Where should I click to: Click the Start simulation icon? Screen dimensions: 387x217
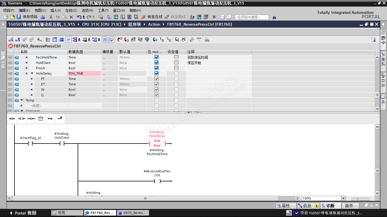point(129,17)
